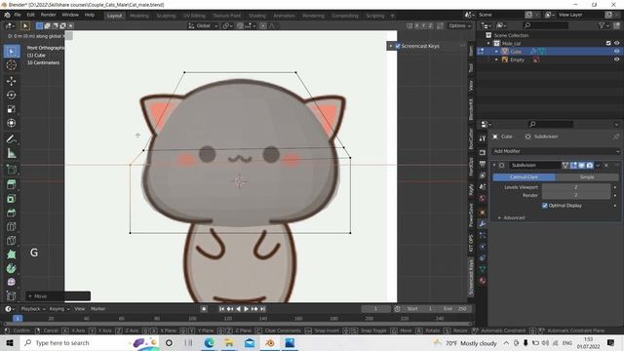Open the Playback dropdown in timeline
The width and height of the screenshot is (624, 351).
(x=33, y=309)
